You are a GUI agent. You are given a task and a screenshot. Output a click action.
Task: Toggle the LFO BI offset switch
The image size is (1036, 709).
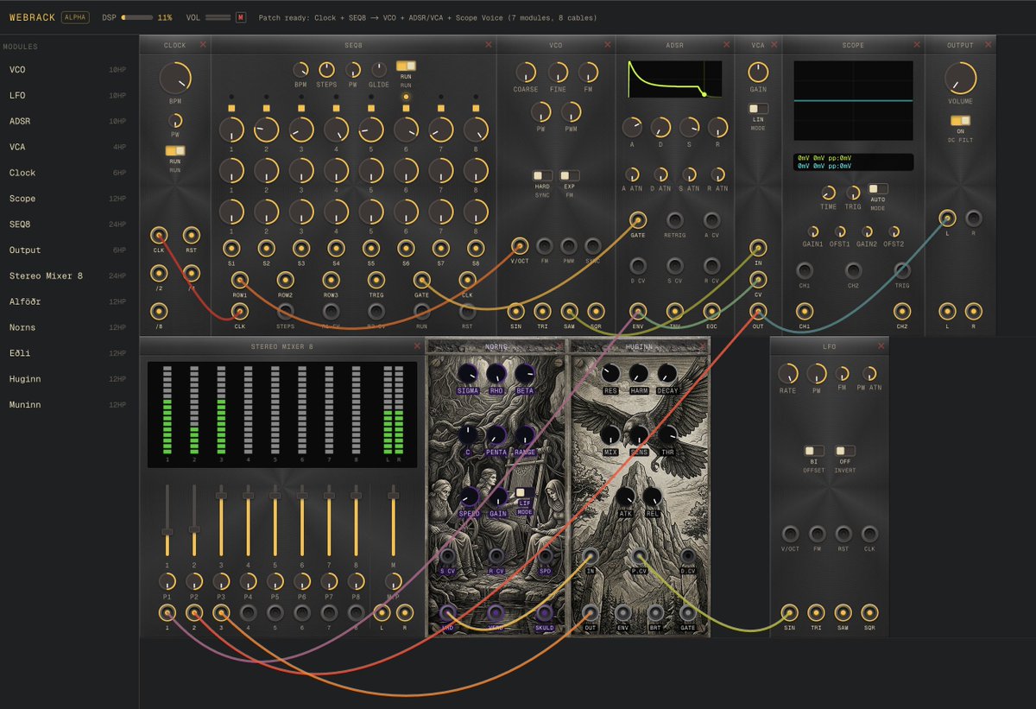(x=814, y=451)
